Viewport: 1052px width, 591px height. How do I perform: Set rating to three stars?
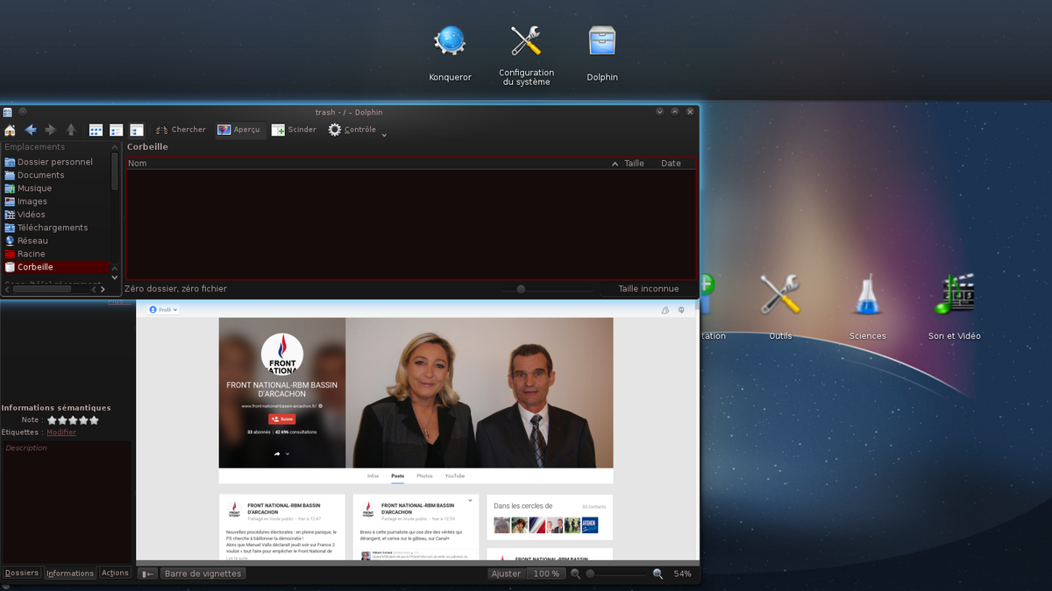[x=73, y=420]
